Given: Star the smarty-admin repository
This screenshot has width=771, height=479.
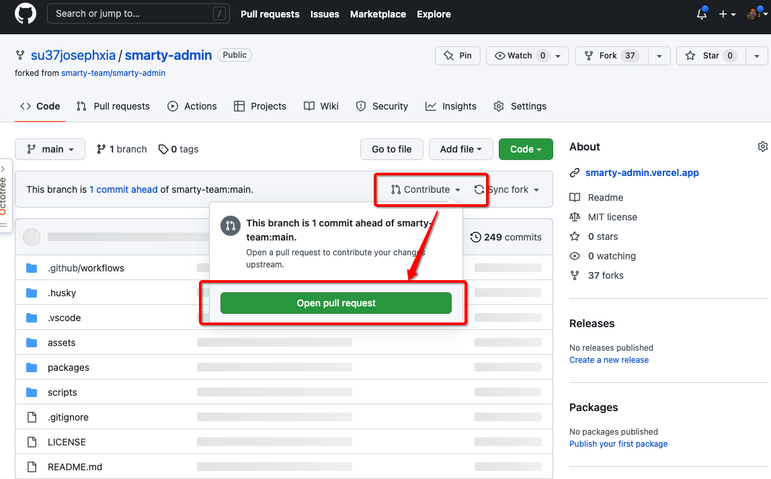Looking at the screenshot, I should (x=703, y=56).
